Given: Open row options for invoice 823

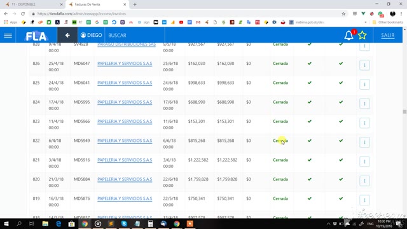Looking at the screenshot, I should click(364, 123).
